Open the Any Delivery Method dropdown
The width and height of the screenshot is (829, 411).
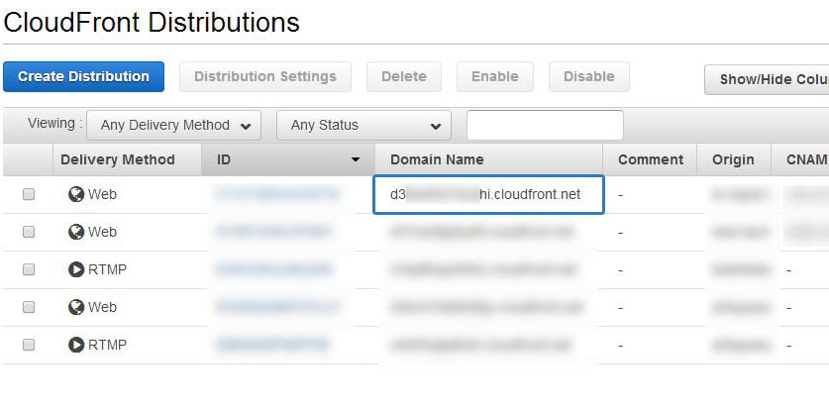pyautogui.click(x=174, y=126)
